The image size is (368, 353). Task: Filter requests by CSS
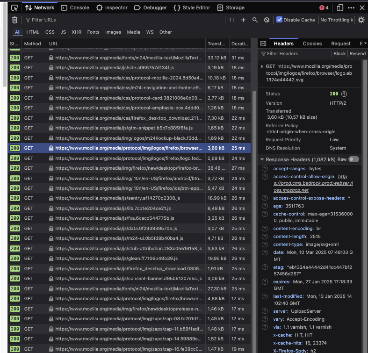pos(50,32)
